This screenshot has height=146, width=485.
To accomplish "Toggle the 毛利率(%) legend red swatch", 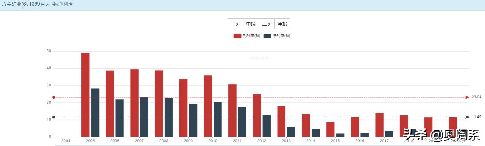I will (x=237, y=36).
